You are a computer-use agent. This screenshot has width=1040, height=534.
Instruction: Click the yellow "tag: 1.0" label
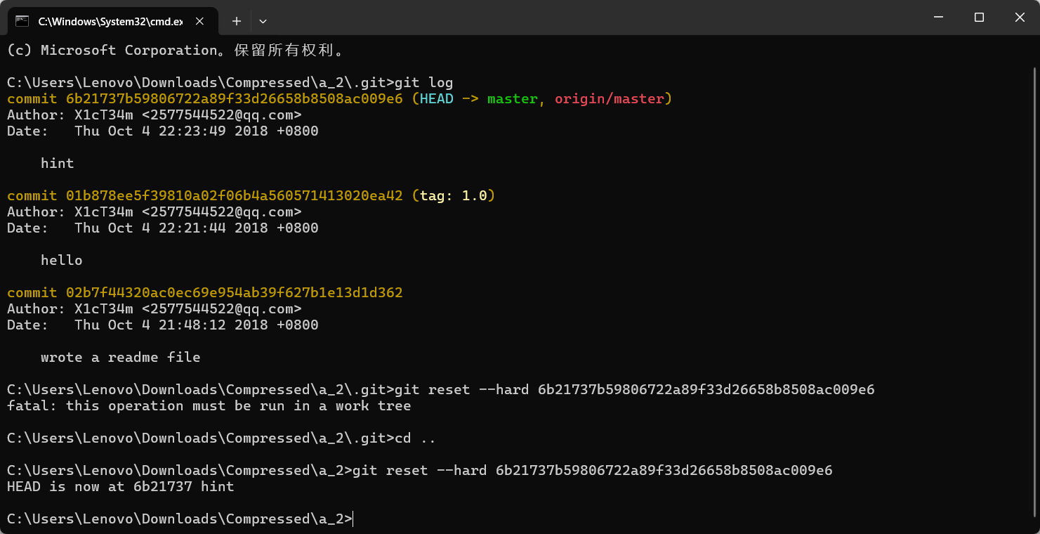tap(453, 196)
